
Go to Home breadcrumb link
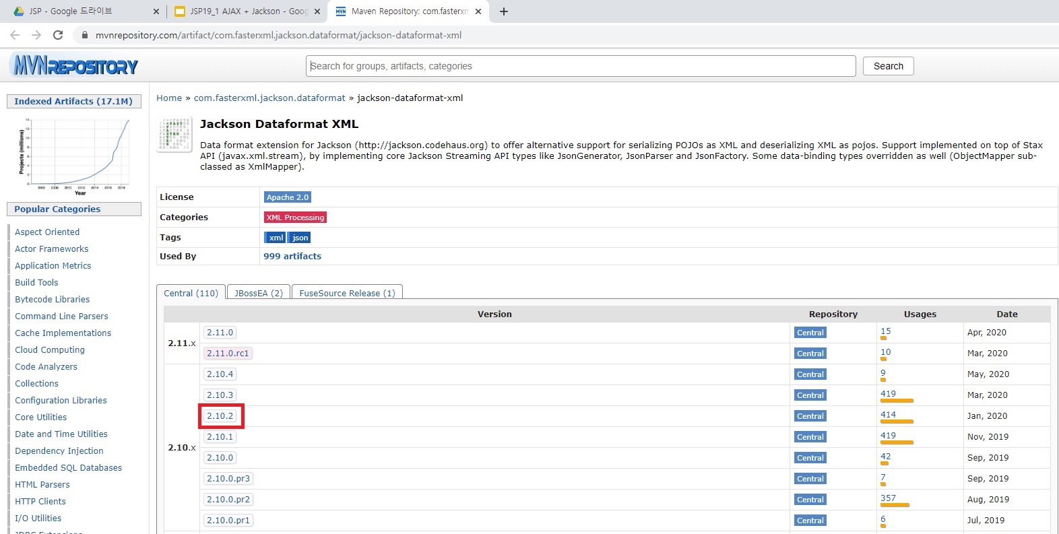[x=169, y=98]
